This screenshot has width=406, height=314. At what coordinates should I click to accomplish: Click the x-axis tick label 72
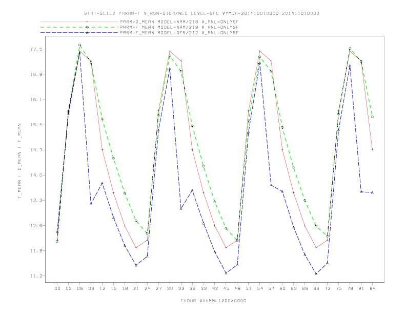(x=328, y=288)
